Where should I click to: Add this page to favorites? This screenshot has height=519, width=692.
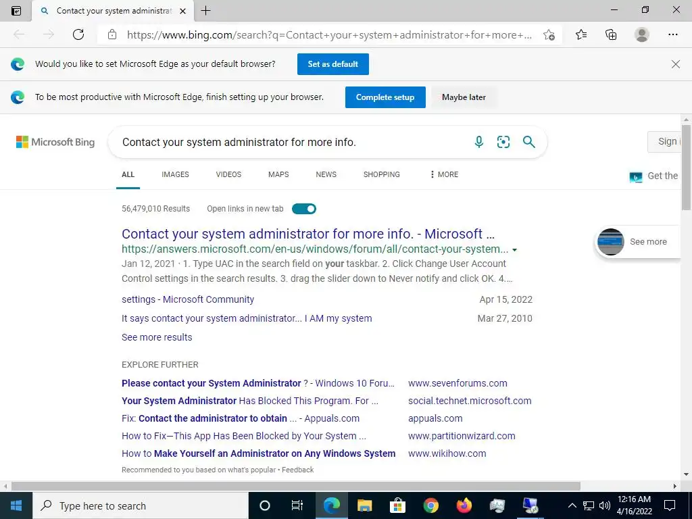[549, 35]
